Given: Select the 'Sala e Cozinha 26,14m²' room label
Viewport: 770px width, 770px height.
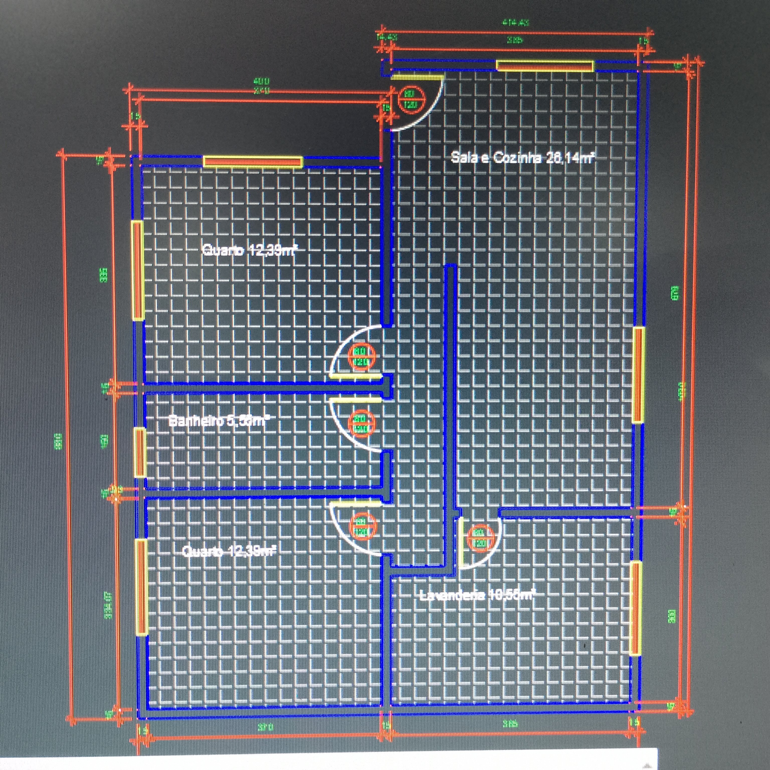Looking at the screenshot, I should pyautogui.click(x=523, y=158).
